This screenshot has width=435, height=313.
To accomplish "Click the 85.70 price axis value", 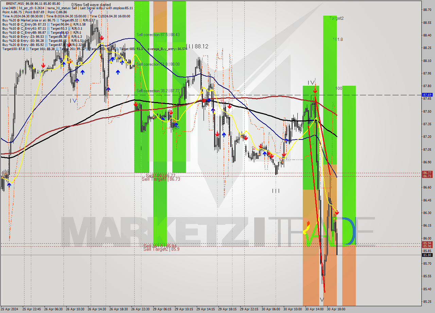I will click(427, 263).
